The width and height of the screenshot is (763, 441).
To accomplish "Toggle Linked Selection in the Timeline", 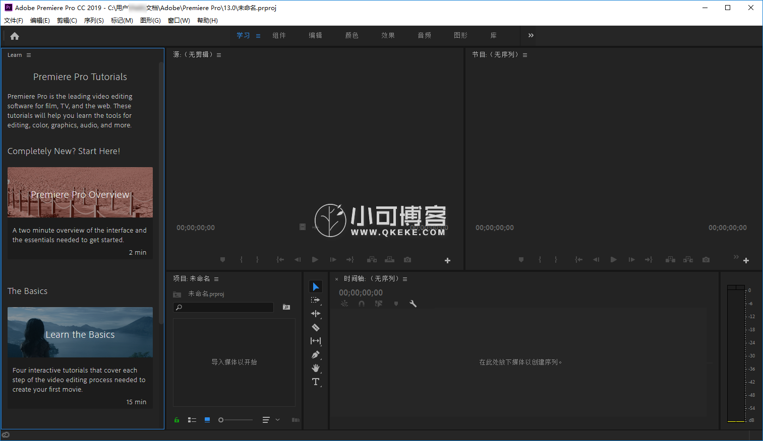I will click(x=379, y=304).
